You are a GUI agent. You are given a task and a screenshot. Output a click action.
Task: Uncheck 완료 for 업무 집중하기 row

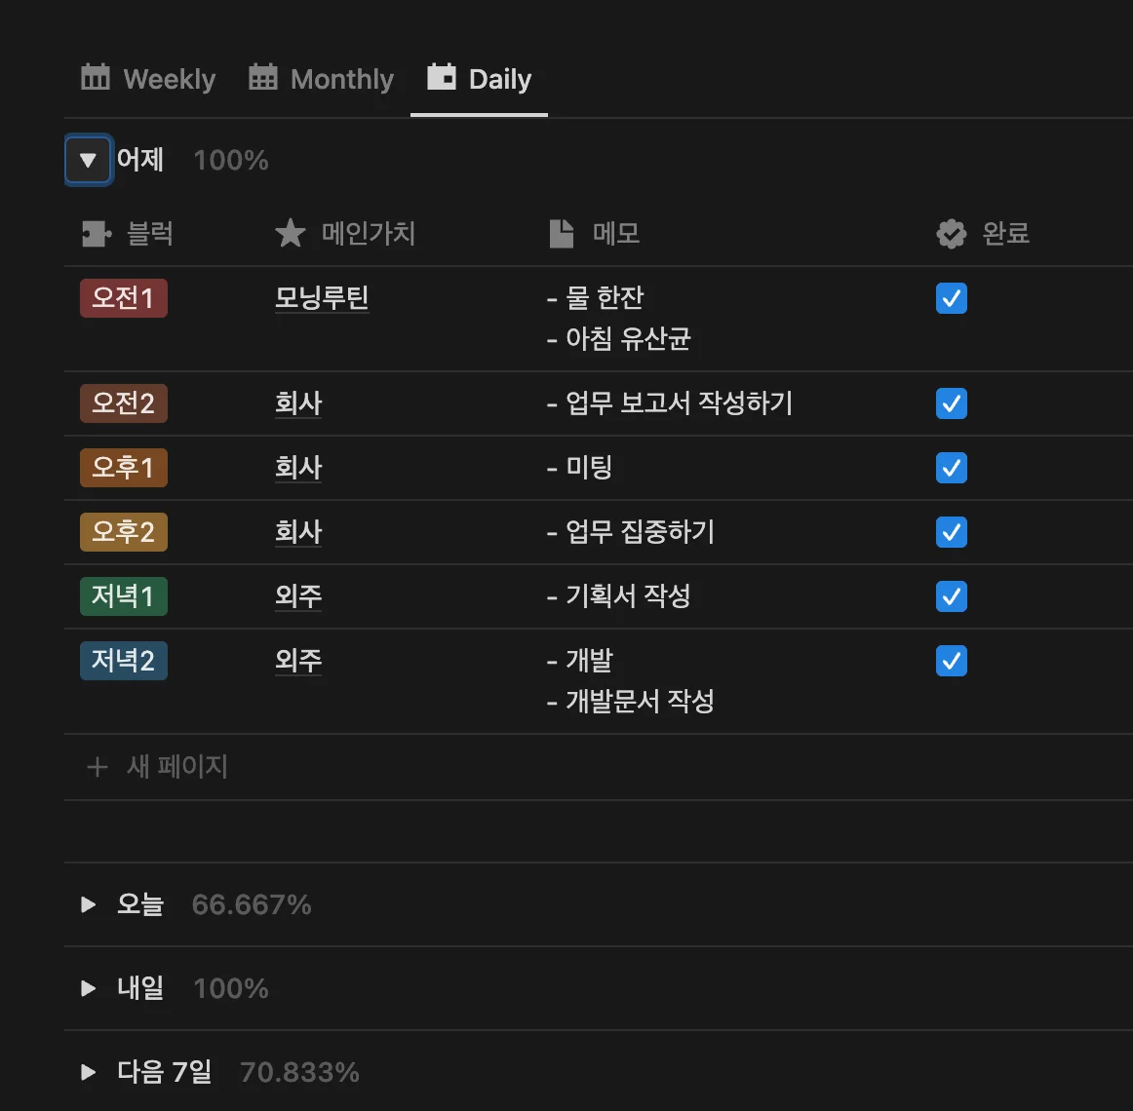(952, 532)
